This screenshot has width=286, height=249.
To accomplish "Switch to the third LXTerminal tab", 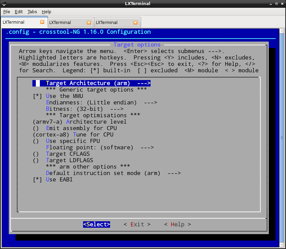I will point(118,22).
